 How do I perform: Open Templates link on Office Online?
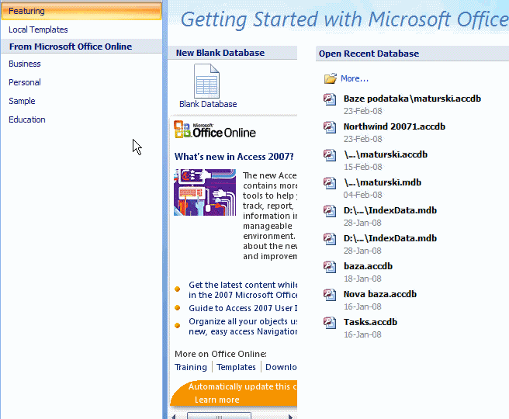click(x=236, y=367)
